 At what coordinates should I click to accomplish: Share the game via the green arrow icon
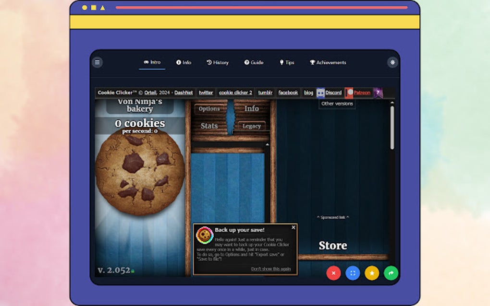point(391,273)
